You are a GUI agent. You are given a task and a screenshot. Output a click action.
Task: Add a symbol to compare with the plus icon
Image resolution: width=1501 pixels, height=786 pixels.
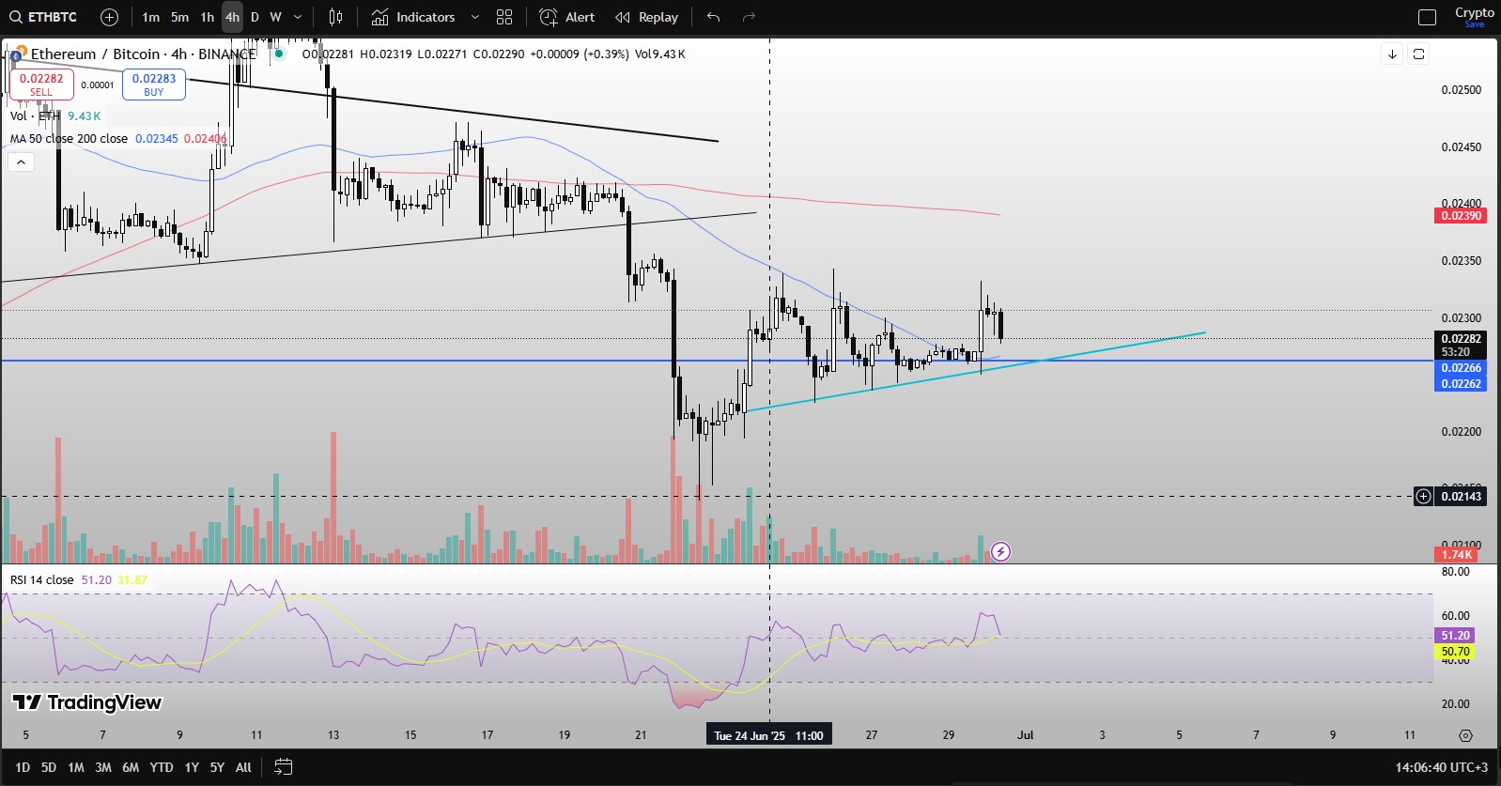pos(109,17)
